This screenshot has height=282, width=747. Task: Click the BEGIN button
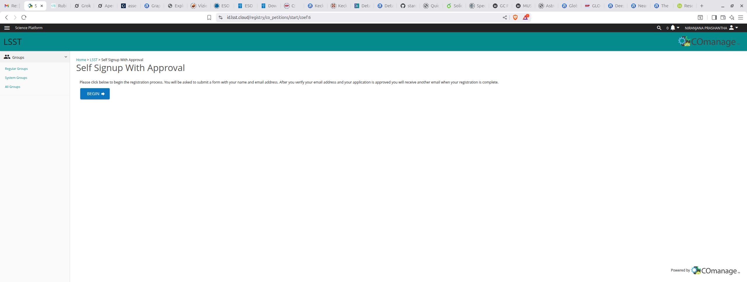pyautogui.click(x=95, y=94)
